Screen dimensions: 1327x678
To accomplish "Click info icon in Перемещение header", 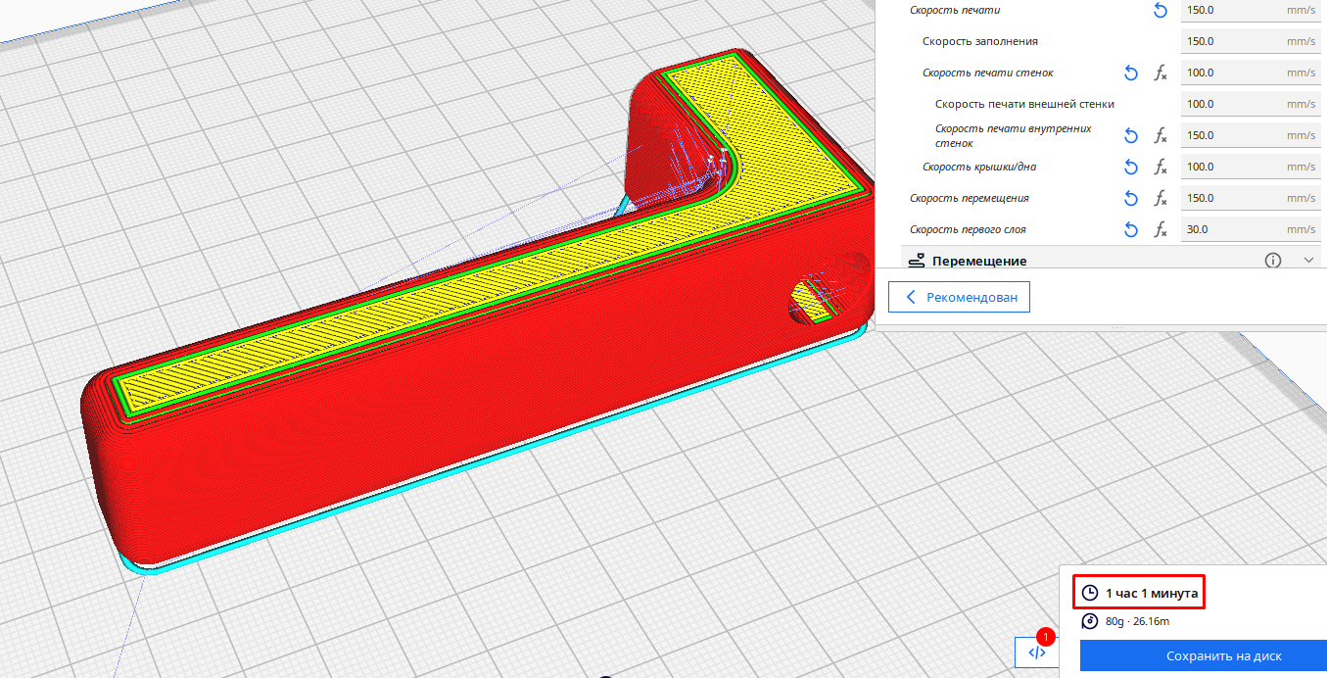I will tap(1273, 261).
